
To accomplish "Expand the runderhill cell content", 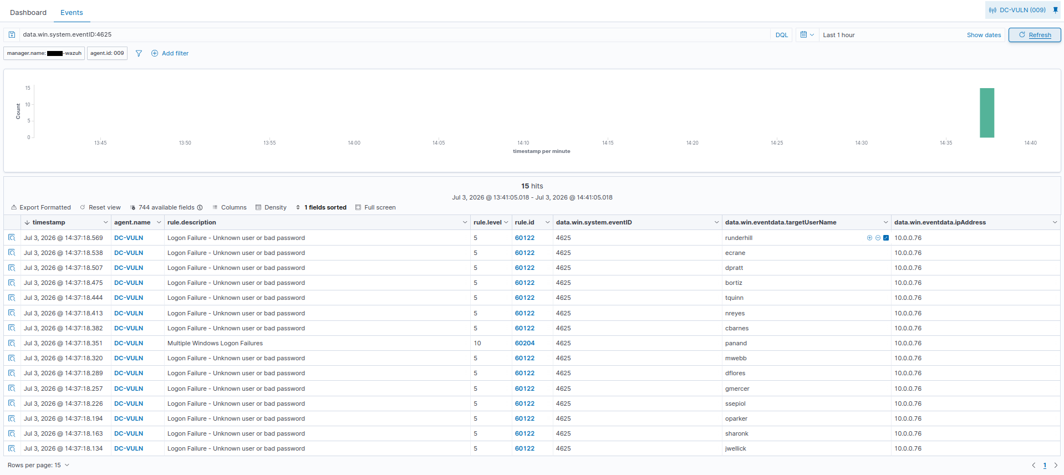I will [x=886, y=238].
